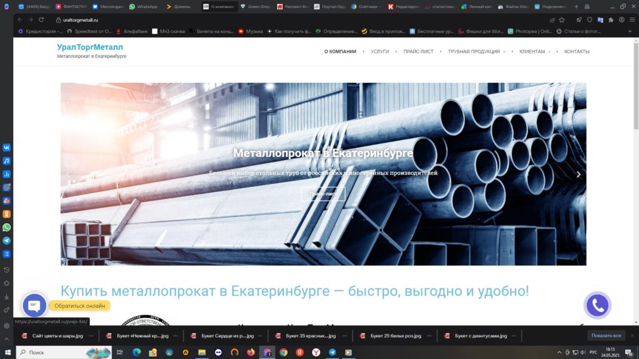Image resolution: width=639 pixels, height=359 pixels.
Task: Click Показать все downloads button
Action: tap(606, 336)
